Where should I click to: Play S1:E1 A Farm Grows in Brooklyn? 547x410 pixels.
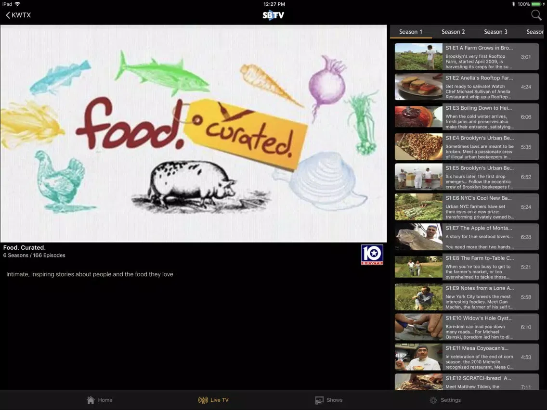coord(466,57)
